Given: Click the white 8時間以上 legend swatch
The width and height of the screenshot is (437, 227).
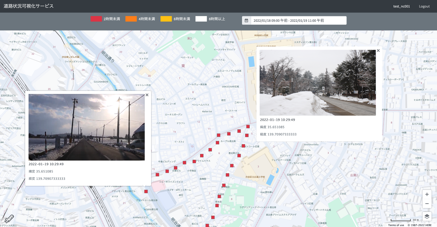Looking at the screenshot, I should click(201, 19).
